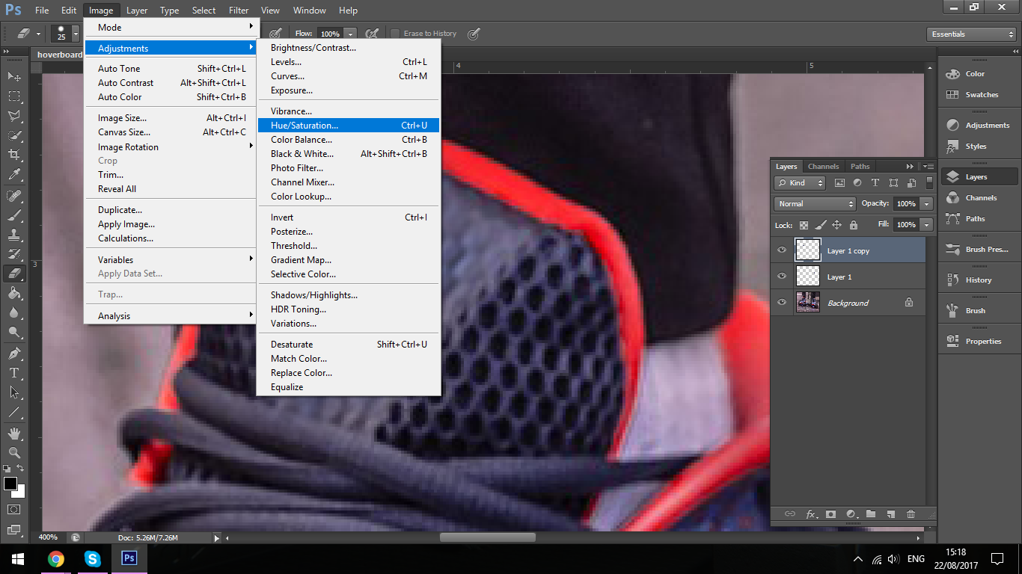Swap foreground and background colors icon
The height and width of the screenshot is (574, 1022).
21,468
